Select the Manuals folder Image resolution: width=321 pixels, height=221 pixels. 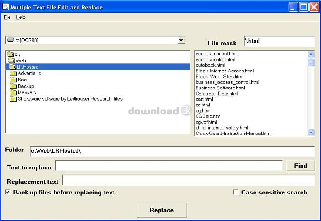[x=27, y=92]
